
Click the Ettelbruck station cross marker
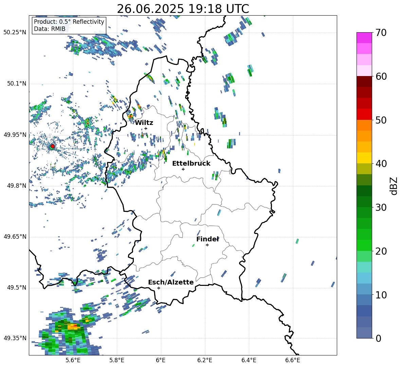pyautogui.click(x=183, y=169)
